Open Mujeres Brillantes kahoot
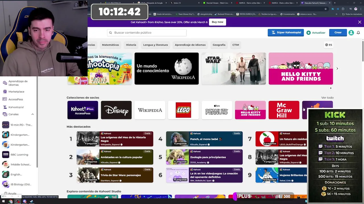Viewport: 364px width, 204px height. click(281, 175)
